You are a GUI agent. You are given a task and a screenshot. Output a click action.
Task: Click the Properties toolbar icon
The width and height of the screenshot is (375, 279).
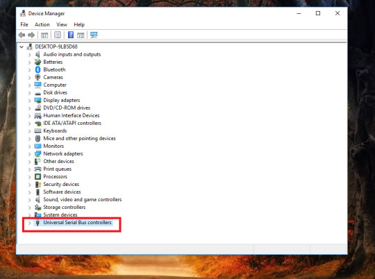pyautogui.click(x=58, y=35)
